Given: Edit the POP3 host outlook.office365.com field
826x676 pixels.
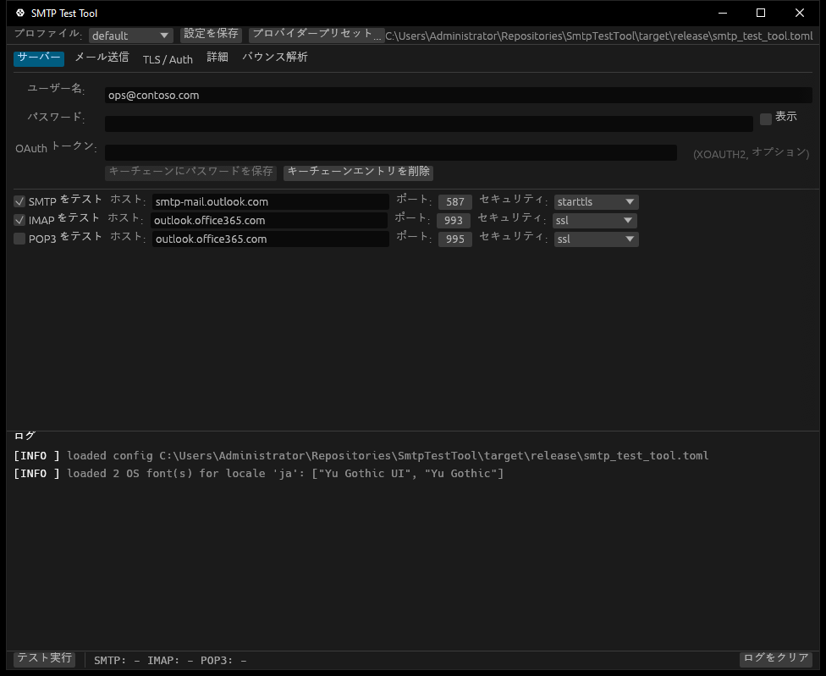Looking at the screenshot, I should pyautogui.click(x=271, y=239).
